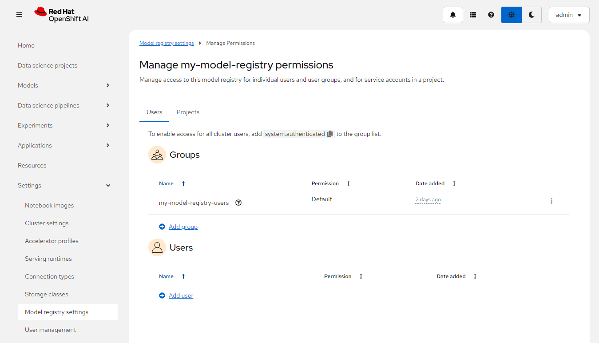This screenshot has height=343, width=599.
Task: Sort groups table by Permission
Action: (x=331, y=183)
